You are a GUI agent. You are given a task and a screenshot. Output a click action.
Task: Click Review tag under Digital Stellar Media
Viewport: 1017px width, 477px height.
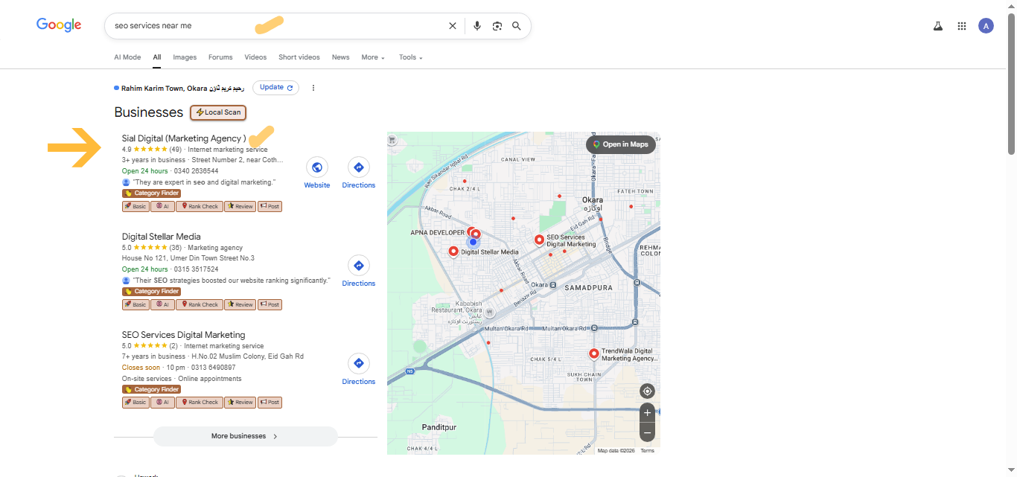click(x=240, y=304)
